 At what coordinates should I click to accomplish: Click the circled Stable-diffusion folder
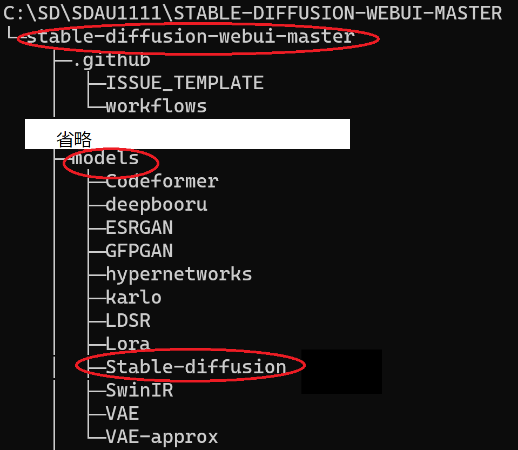(x=196, y=367)
